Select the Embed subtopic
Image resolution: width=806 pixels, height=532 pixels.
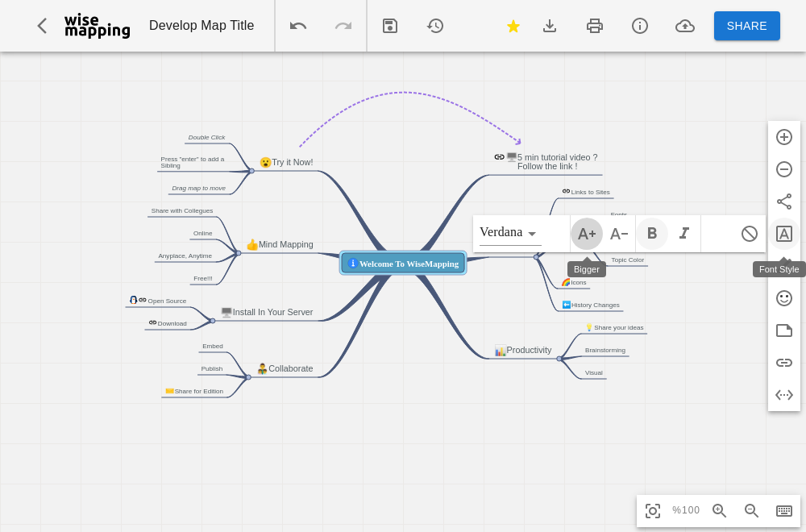click(x=213, y=347)
